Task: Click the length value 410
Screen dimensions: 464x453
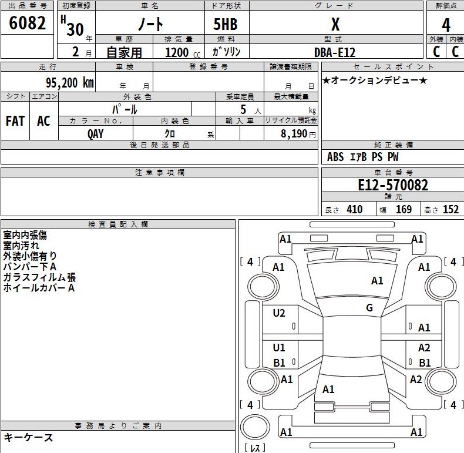Action: tap(355, 209)
